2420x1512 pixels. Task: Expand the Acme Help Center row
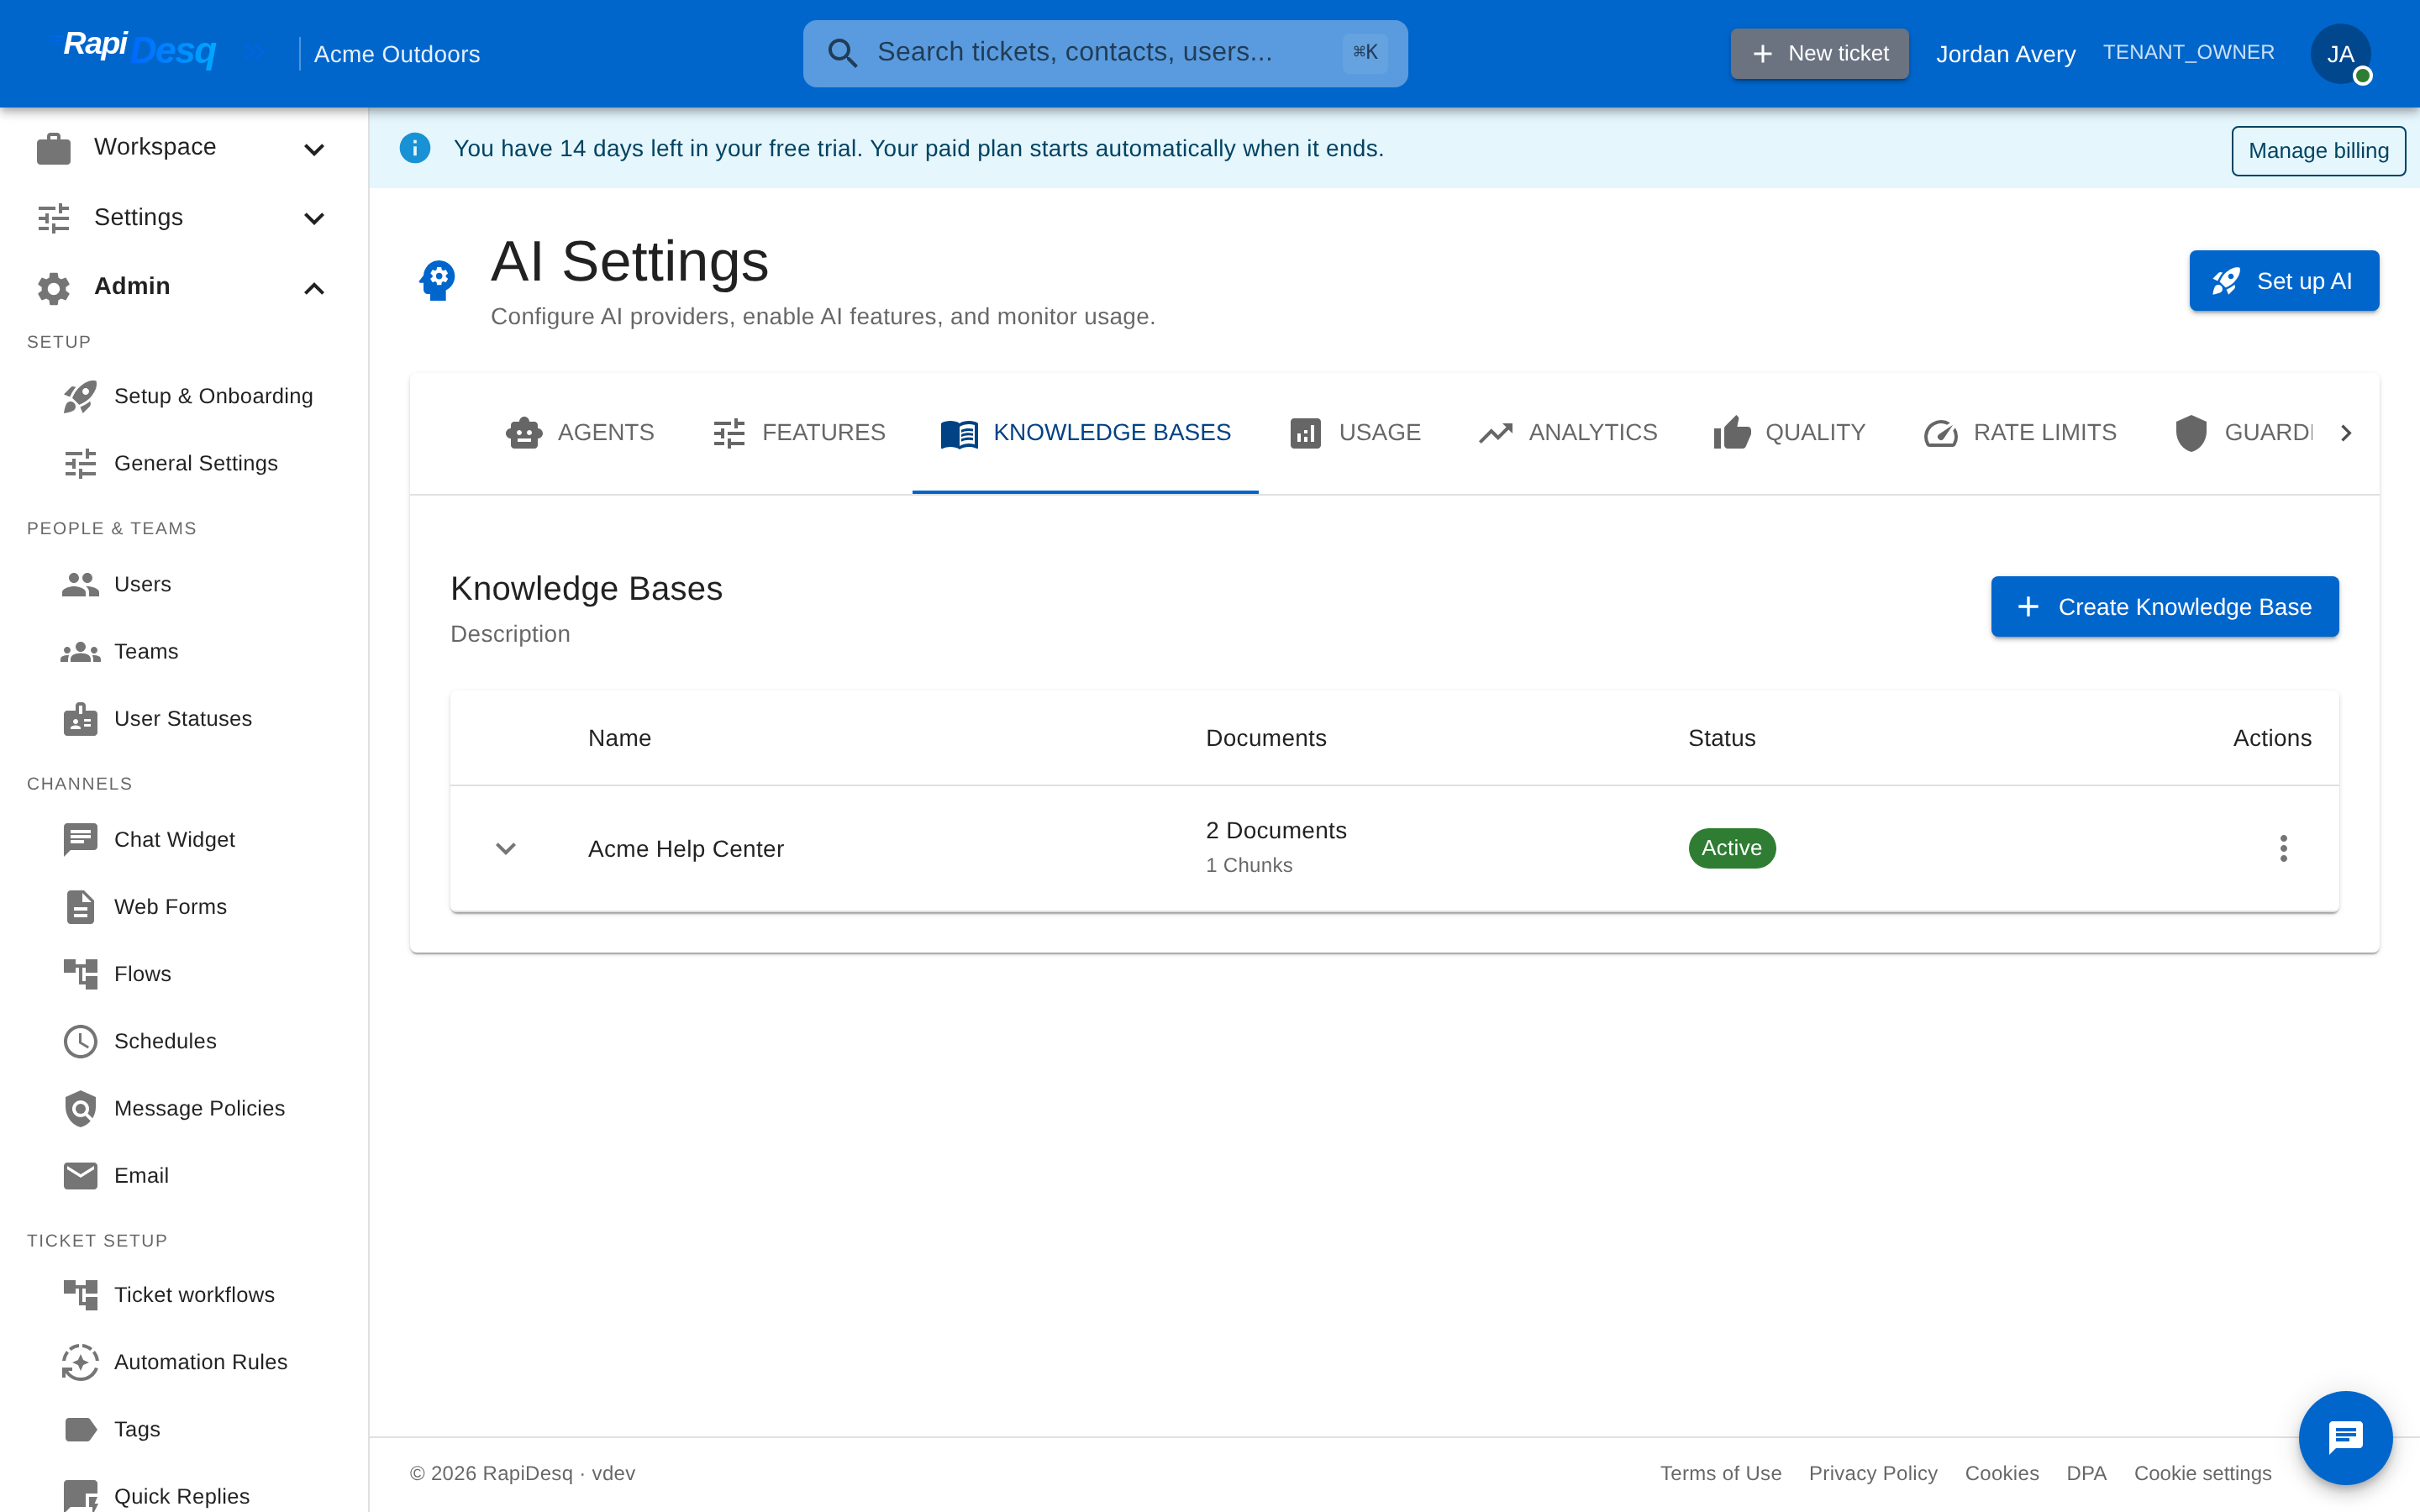(506, 848)
